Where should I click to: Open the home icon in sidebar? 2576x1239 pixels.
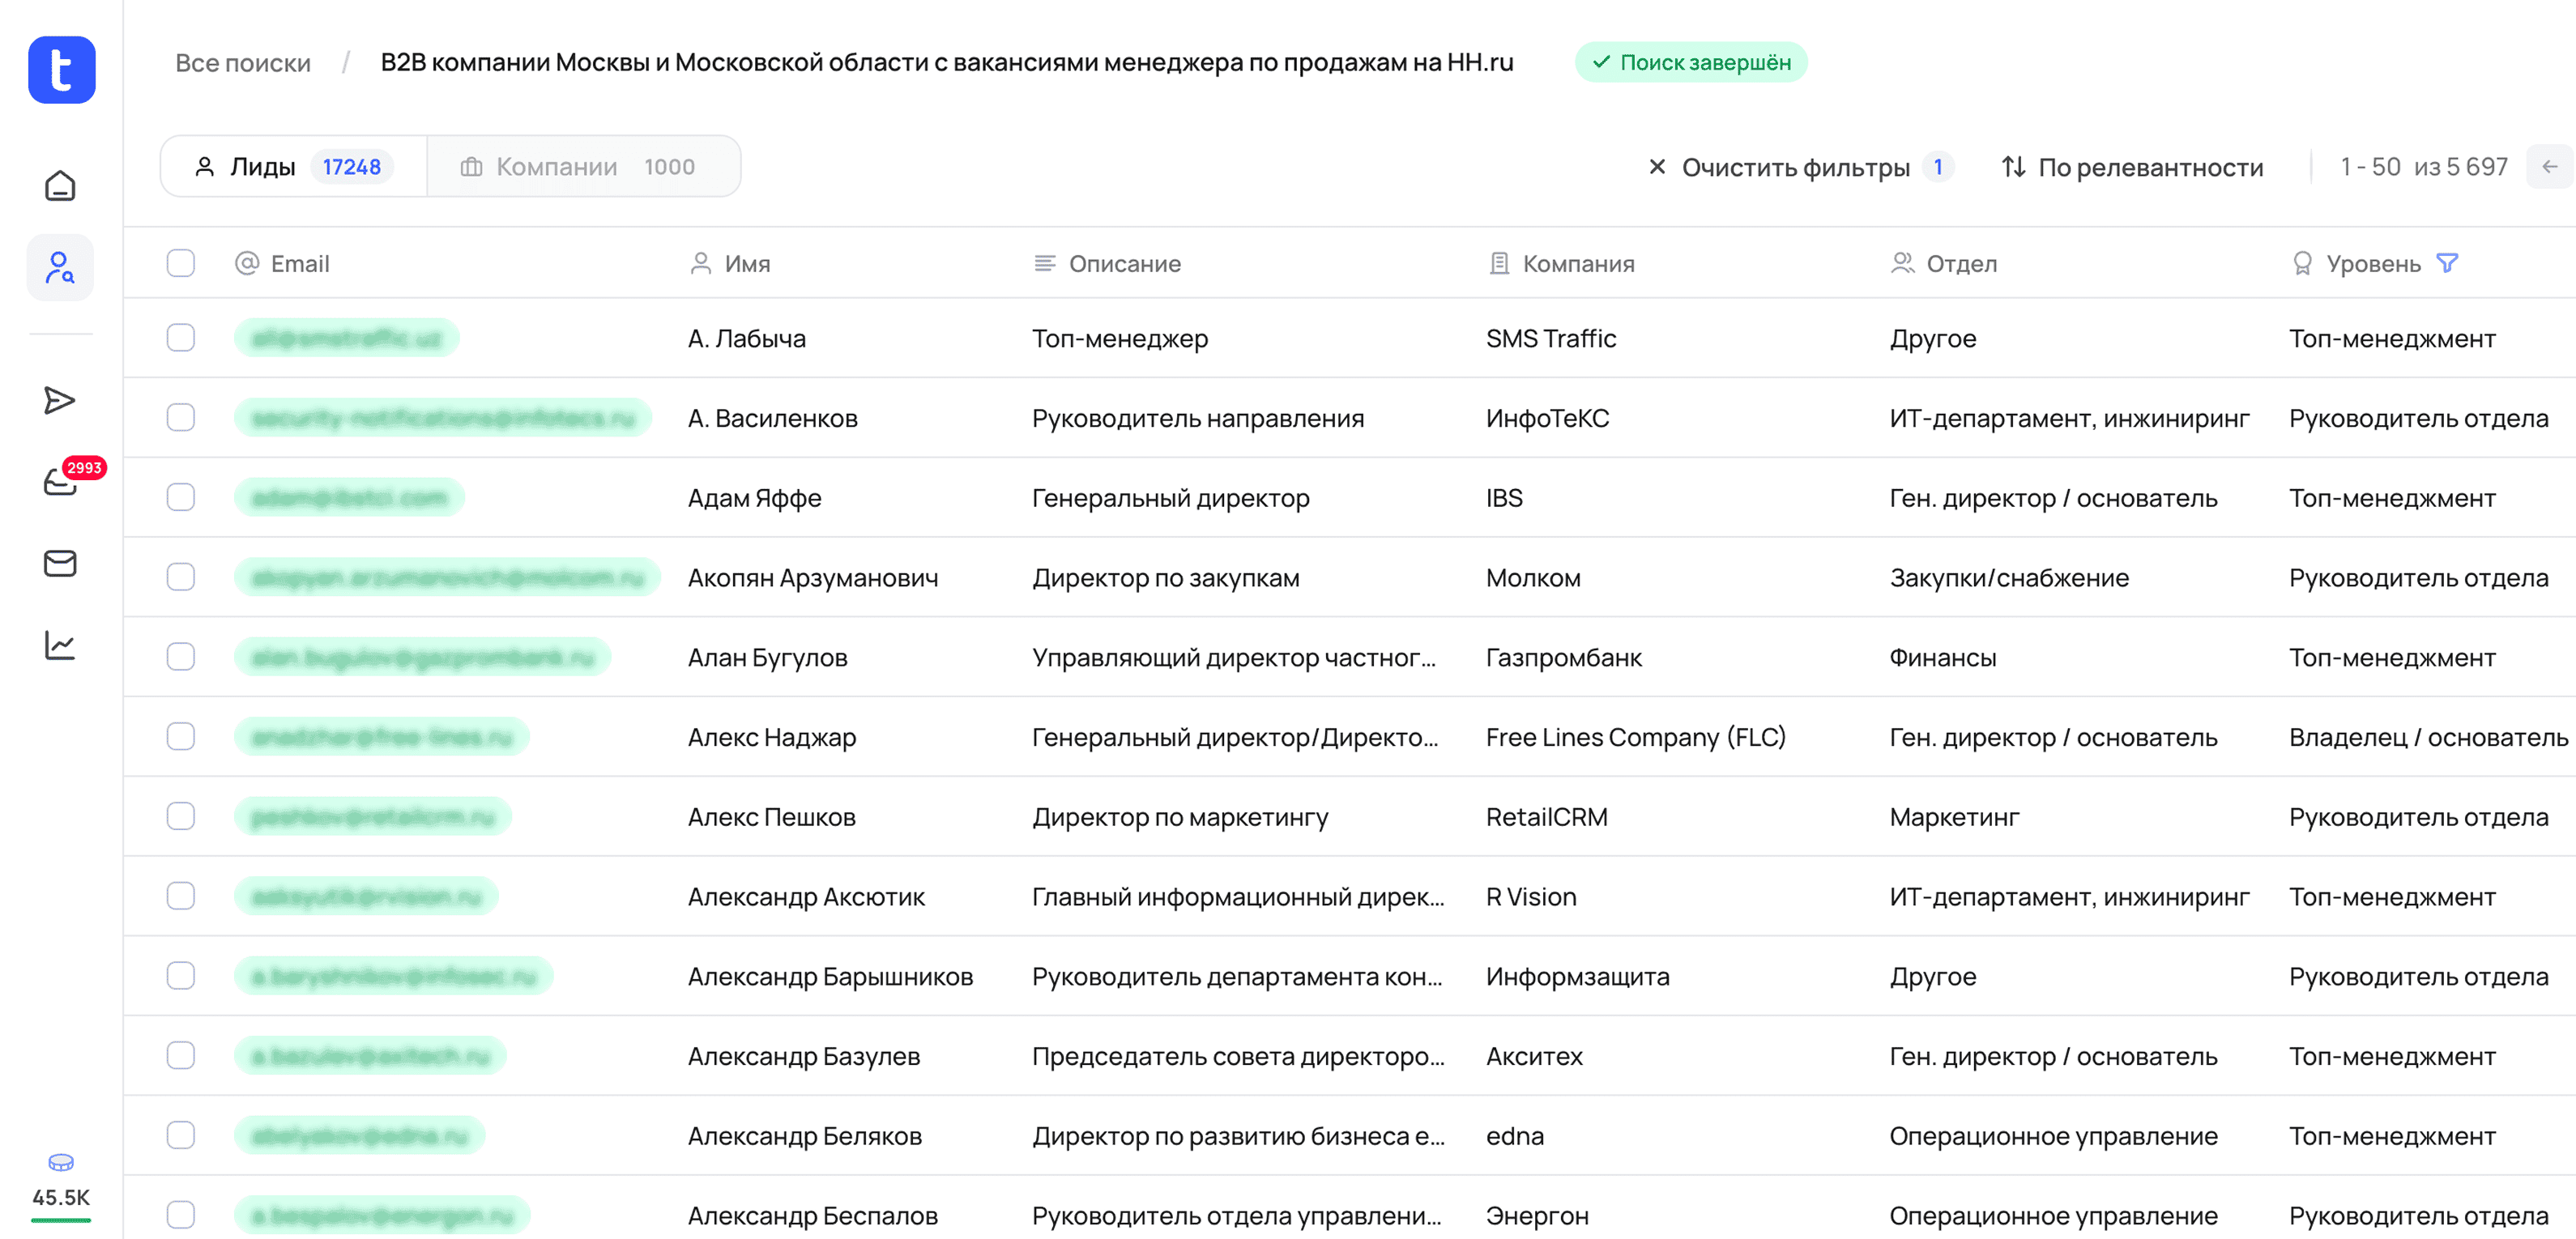coord(60,186)
